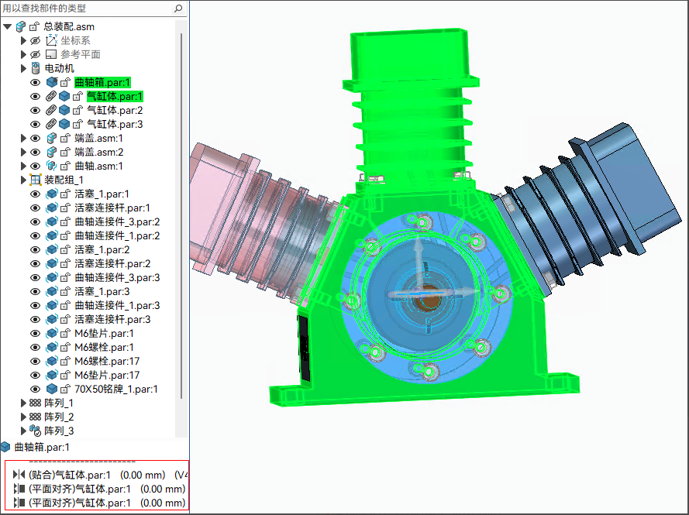The height and width of the screenshot is (515, 689).
Task: Select the (贴合)气缸体.par:1 relationship row
Action: click(x=100, y=475)
